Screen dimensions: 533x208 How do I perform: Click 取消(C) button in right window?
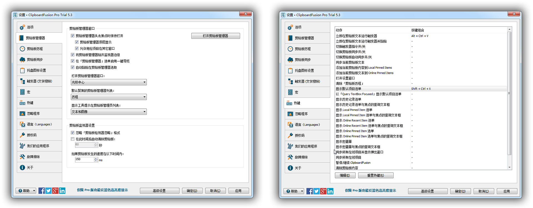[484, 191]
